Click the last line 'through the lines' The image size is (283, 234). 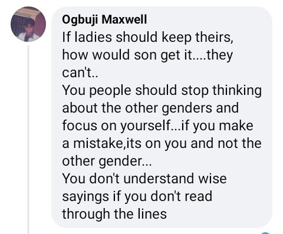point(114,214)
